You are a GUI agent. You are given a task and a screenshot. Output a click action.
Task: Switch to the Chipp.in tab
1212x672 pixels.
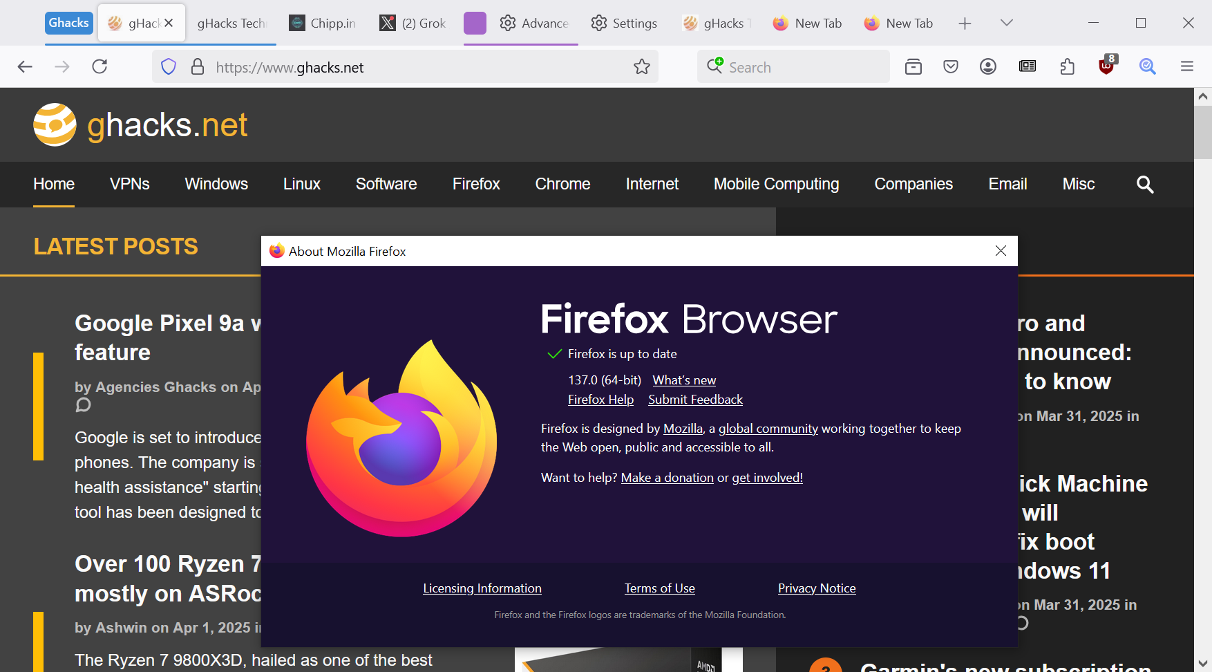click(323, 24)
